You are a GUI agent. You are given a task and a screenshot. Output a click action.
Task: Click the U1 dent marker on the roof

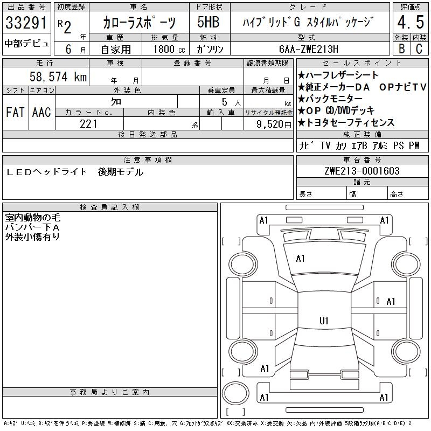click(324, 321)
